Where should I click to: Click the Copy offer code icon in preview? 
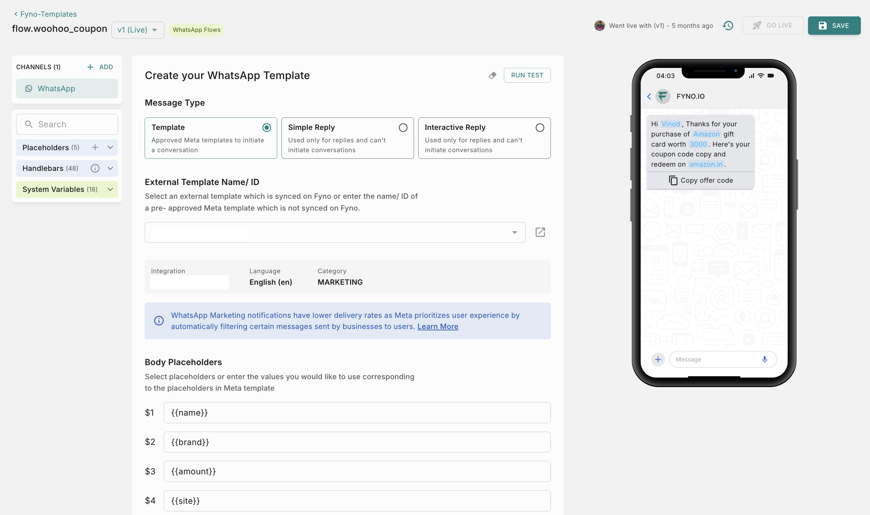coord(673,180)
